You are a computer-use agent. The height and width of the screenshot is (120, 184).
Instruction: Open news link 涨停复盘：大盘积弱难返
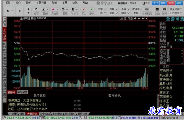(x=25, y=101)
